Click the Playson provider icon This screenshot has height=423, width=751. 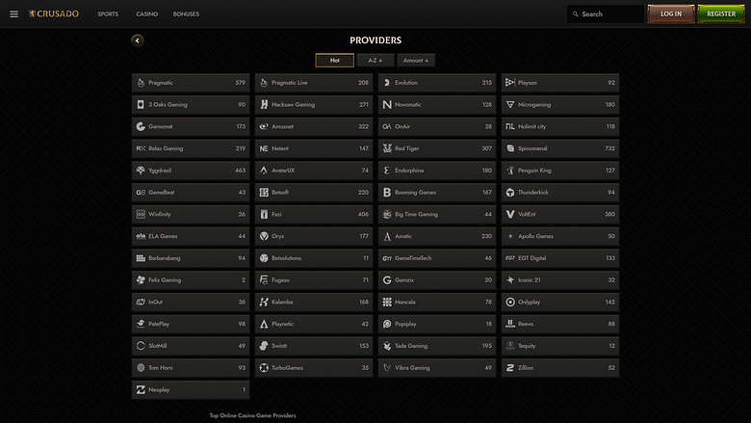[x=510, y=83]
